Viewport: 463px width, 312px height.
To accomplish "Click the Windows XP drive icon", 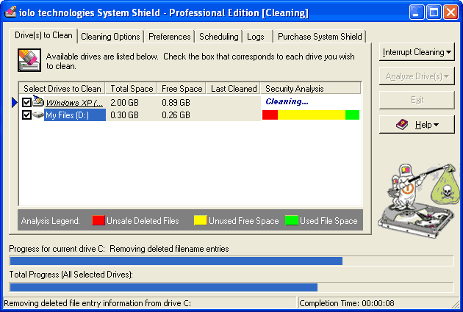I will [38, 101].
